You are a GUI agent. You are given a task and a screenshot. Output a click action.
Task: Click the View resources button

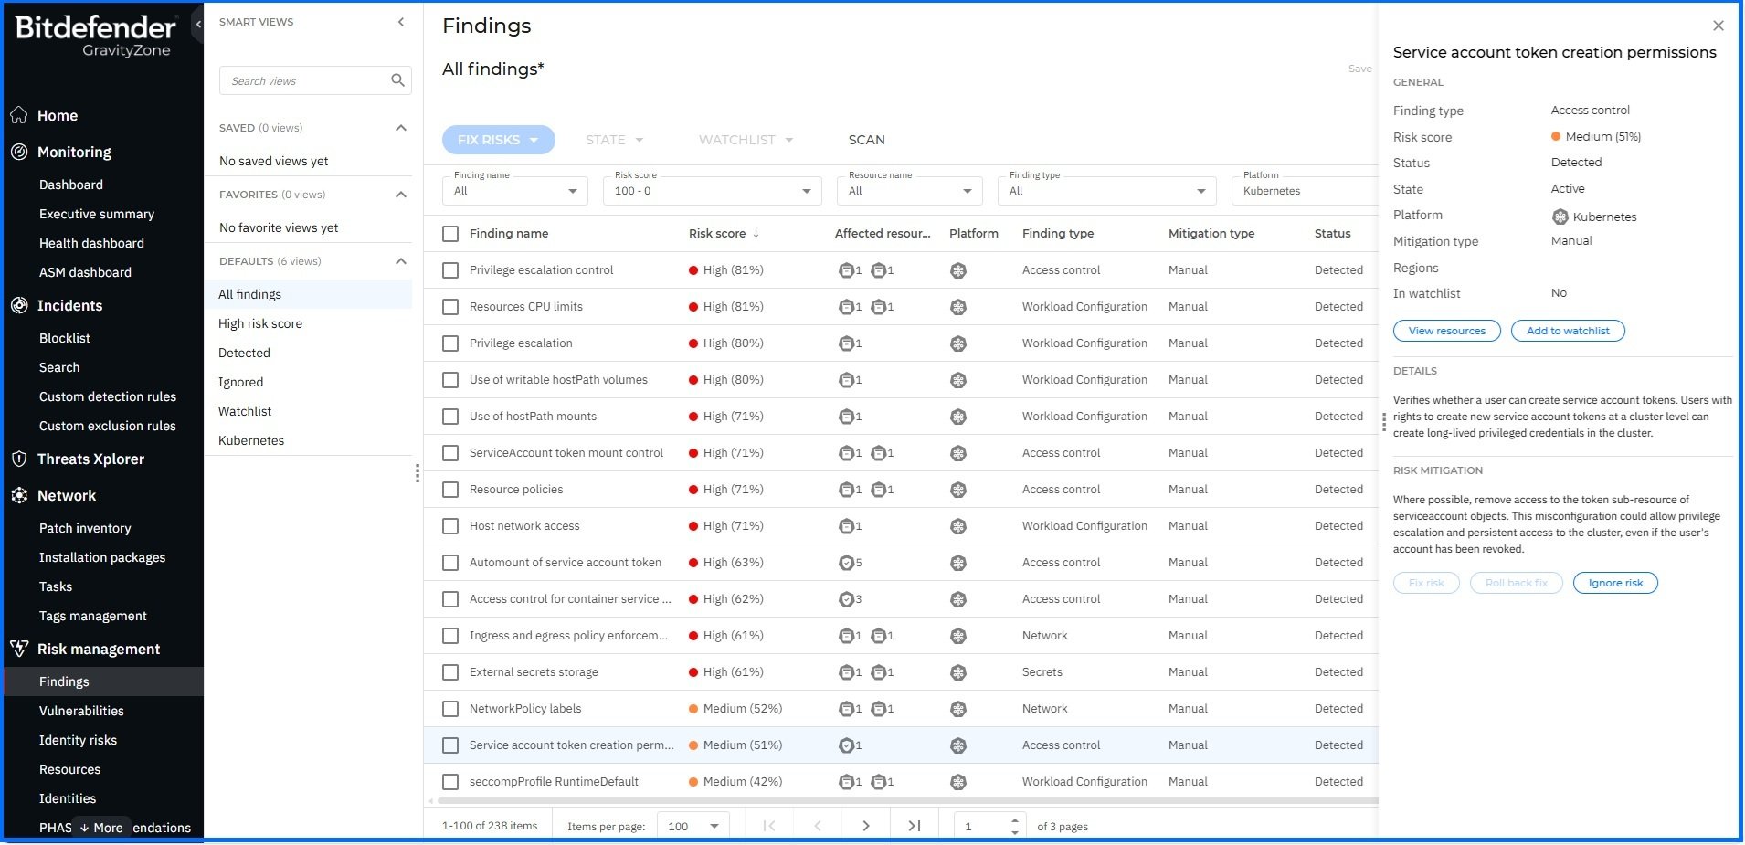point(1446,331)
